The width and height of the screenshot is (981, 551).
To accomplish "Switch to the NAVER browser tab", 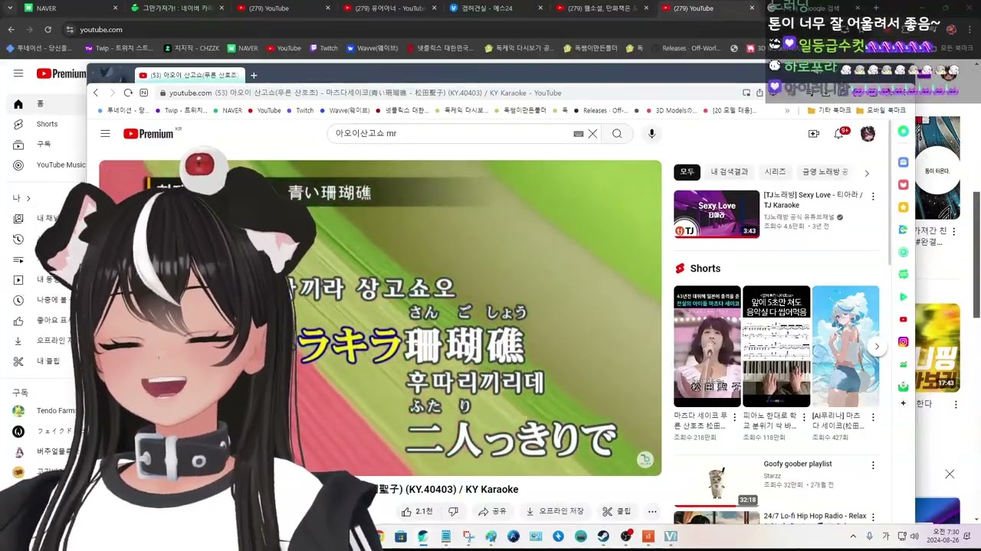I will coord(69,8).
